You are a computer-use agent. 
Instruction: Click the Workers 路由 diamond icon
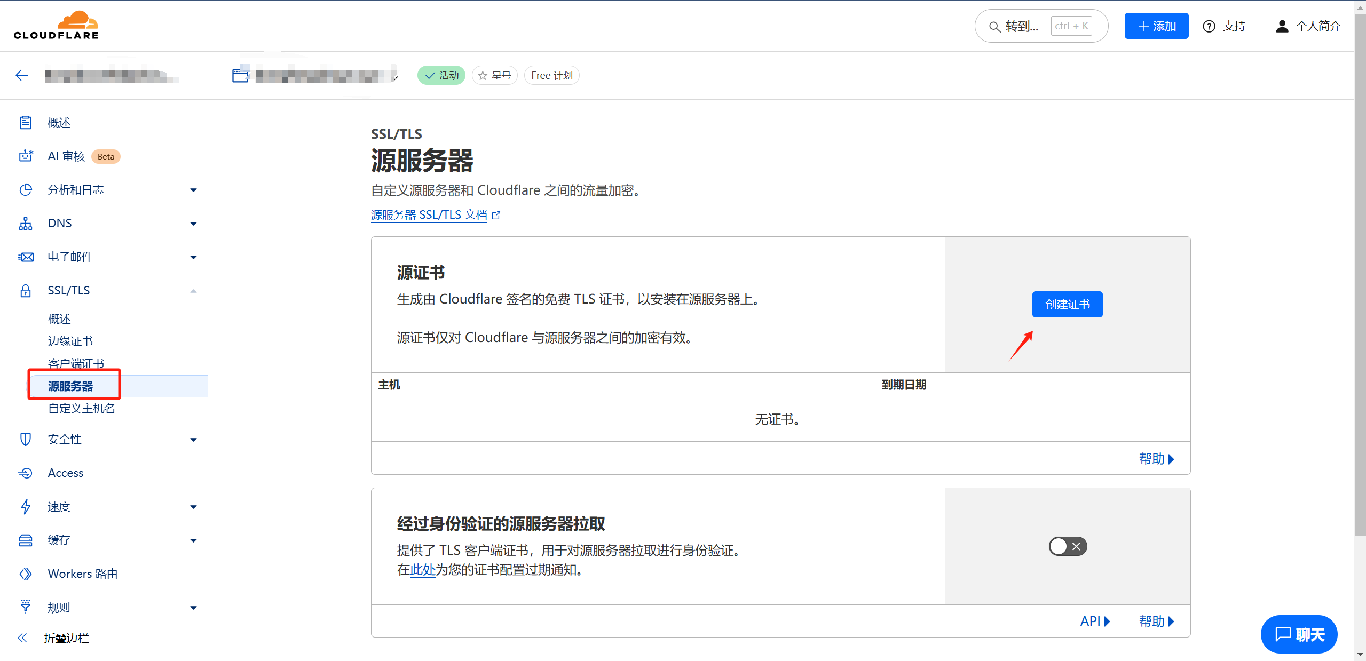pyautogui.click(x=26, y=574)
